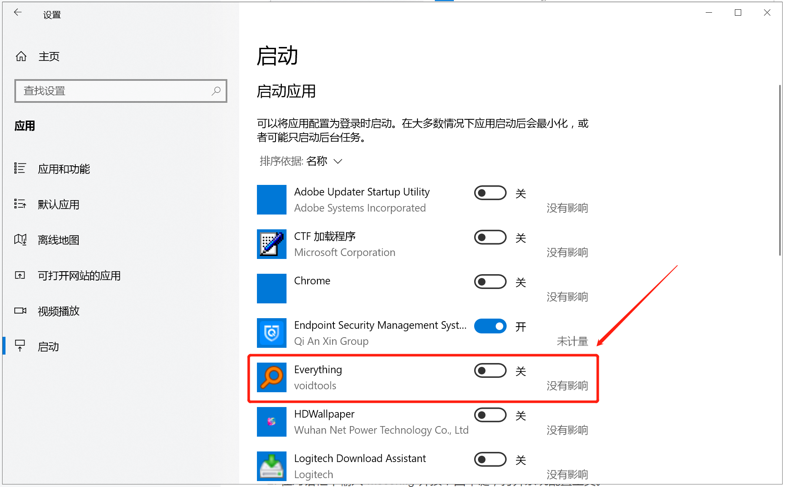The height and width of the screenshot is (487, 786).
Task: Maximize the 设置 window
Action: (x=738, y=13)
